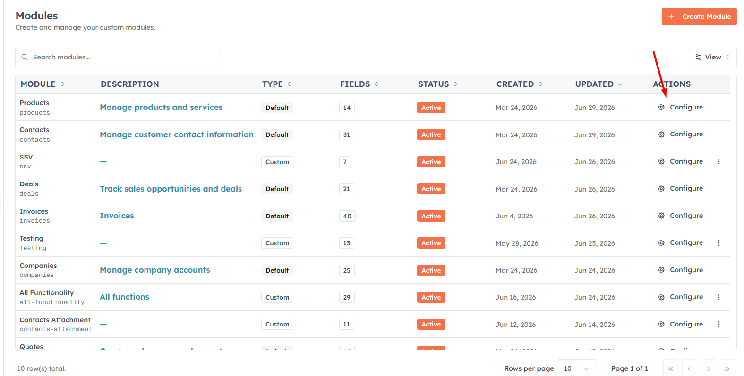Click the 31 fields badge for Contacts

pyautogui.click(x=347, y=134)
